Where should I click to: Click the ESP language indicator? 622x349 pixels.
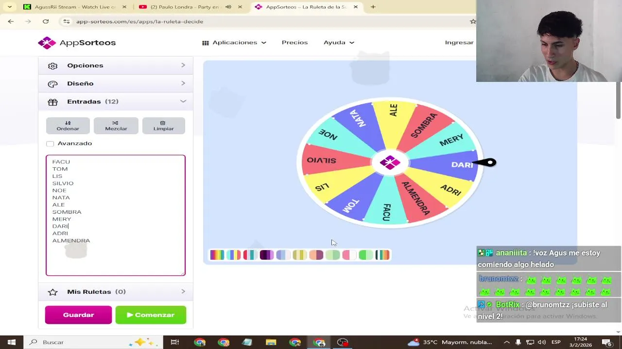tap(556, 342)
